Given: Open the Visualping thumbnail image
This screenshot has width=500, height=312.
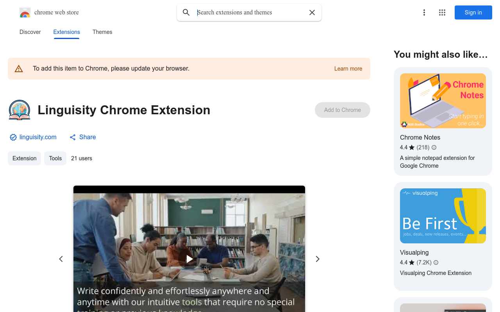Looking at the screenshot, I should tap(443, 216).
